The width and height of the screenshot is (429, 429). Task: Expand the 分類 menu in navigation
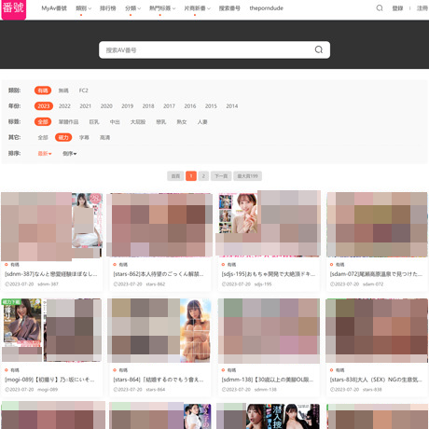[x=132, y=8]
